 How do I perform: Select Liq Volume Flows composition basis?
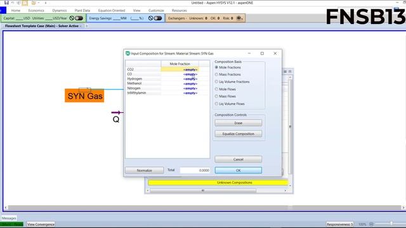point(230,104)
